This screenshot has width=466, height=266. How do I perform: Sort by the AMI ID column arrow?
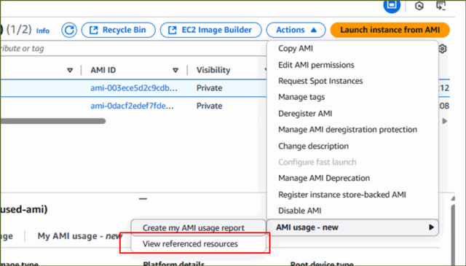click(x=175, y=71)
